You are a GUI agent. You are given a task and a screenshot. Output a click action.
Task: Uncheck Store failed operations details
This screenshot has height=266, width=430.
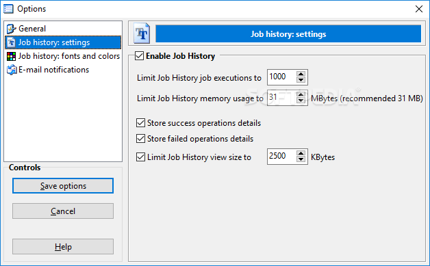click(140, 139)
